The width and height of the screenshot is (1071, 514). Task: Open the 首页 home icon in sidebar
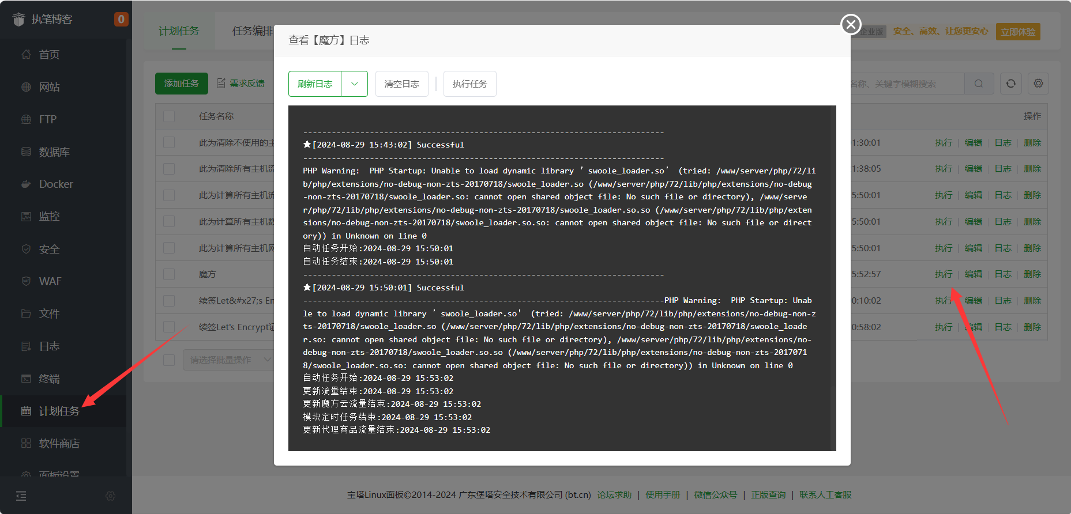click(x=26, y=54)
